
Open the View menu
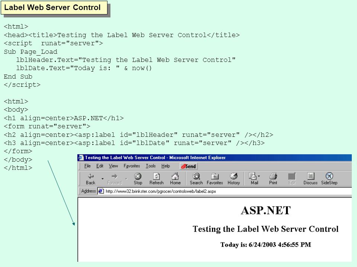[113, 166]
